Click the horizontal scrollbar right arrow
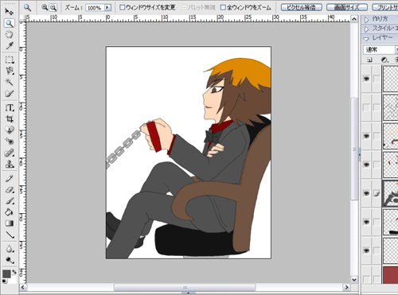398x295 pixels. [x=346, y=287]
